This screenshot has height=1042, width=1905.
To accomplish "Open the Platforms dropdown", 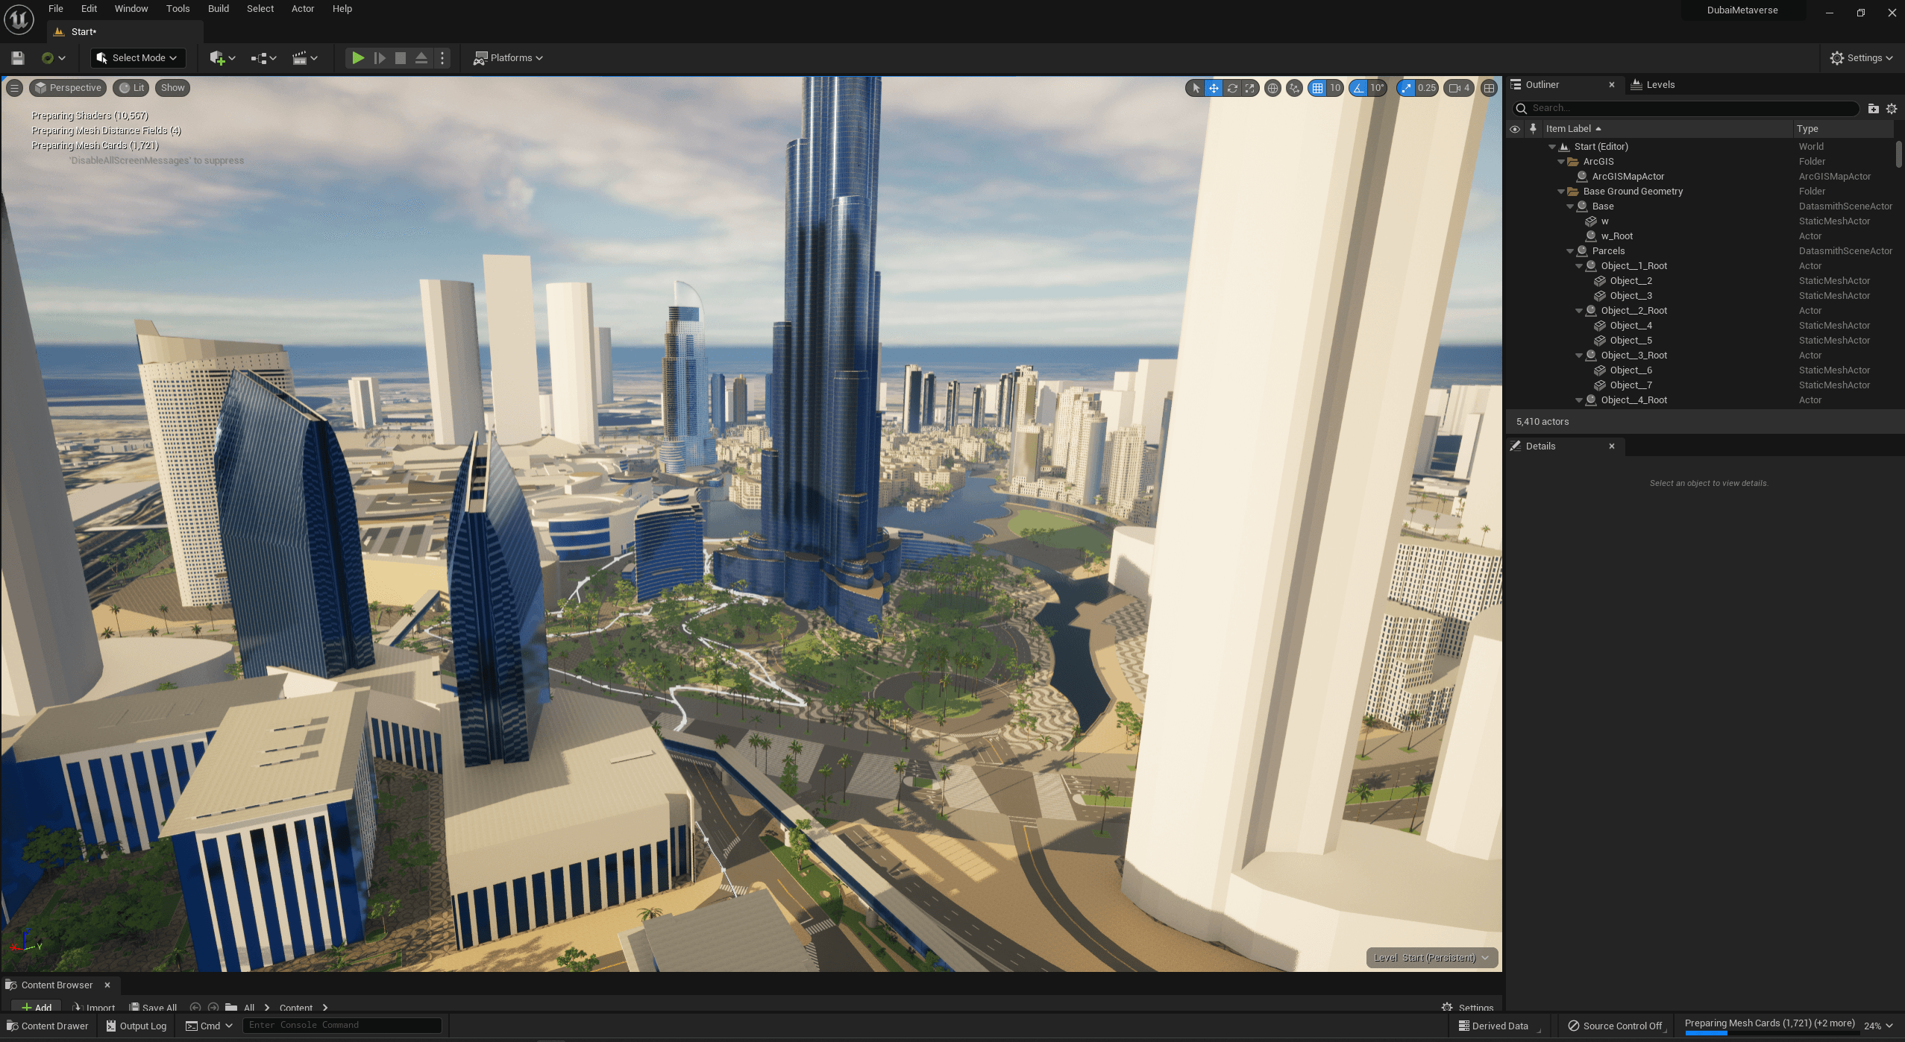I will coord(508,58).
